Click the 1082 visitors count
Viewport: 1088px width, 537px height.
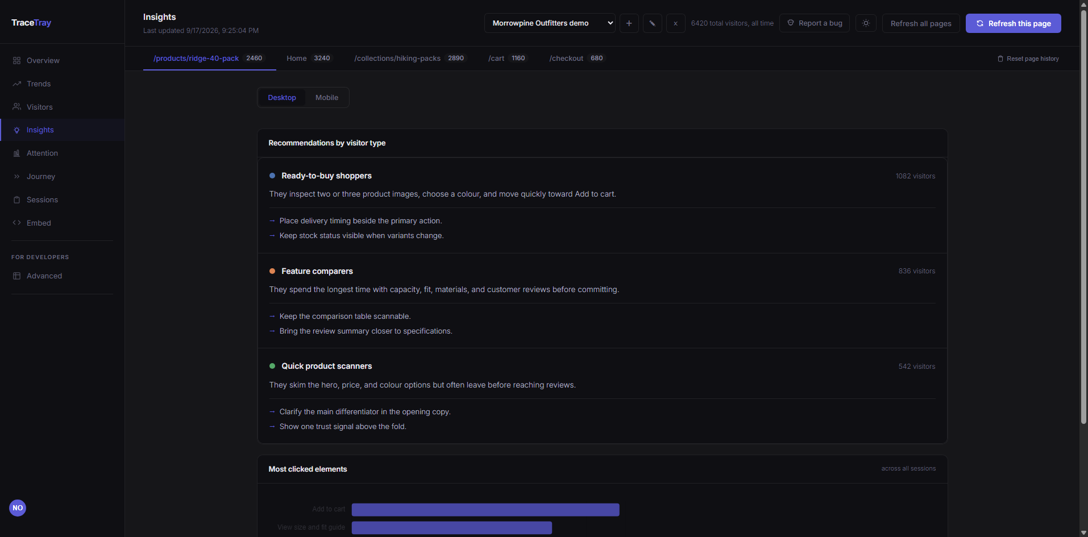pos(915,176)
